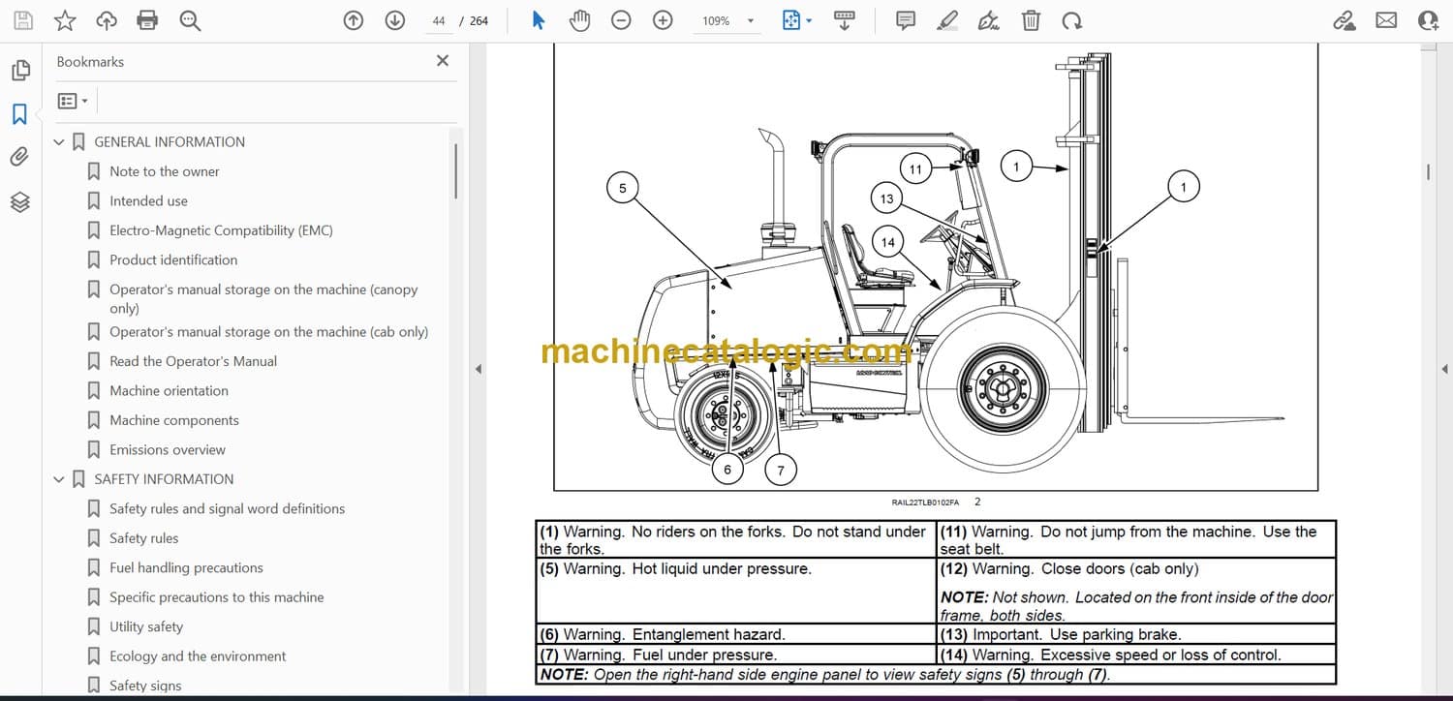1453x701 pixels.
Task: Open bookmarks options menu dropdown
Action: [73, 101]
